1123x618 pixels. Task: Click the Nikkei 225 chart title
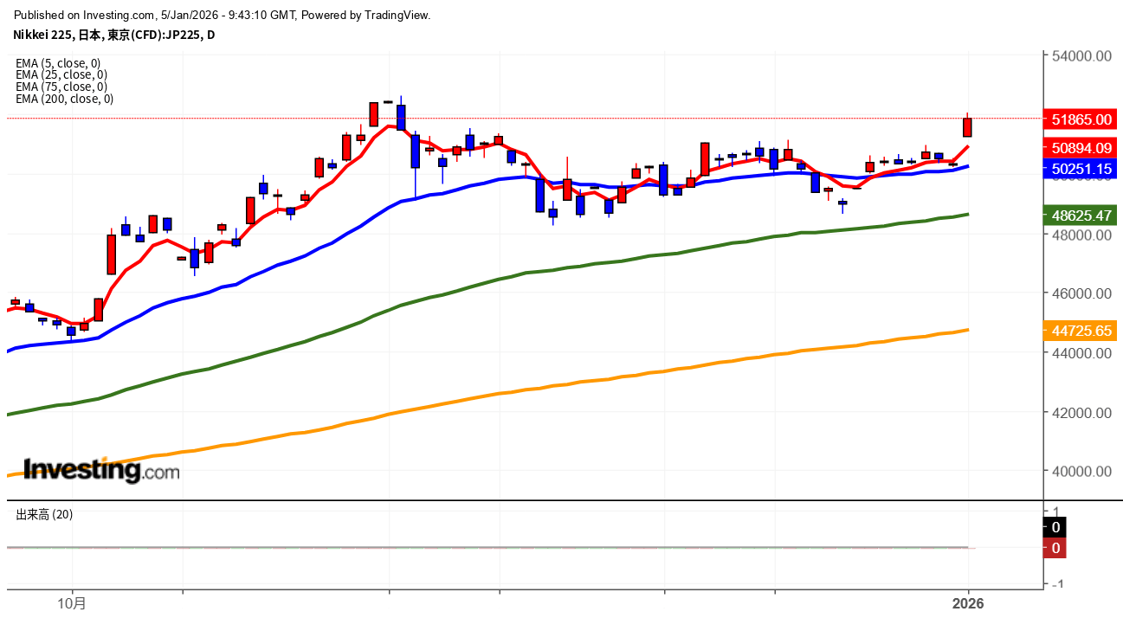tap(113, 35)
